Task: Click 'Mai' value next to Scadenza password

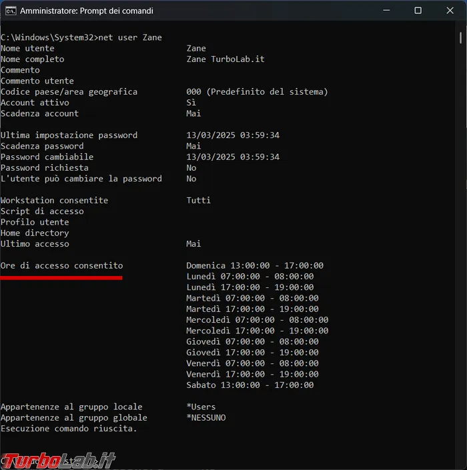Action: [x=193, y=146]
